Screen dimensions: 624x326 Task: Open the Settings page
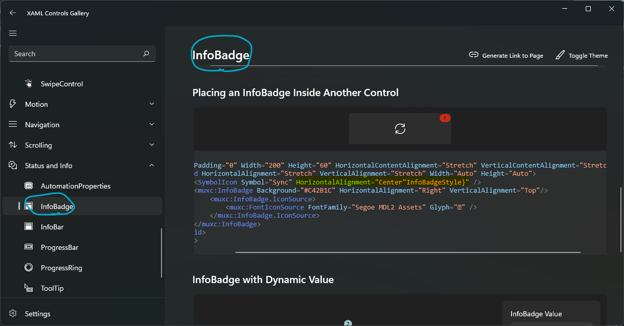[x=38, y=313]
